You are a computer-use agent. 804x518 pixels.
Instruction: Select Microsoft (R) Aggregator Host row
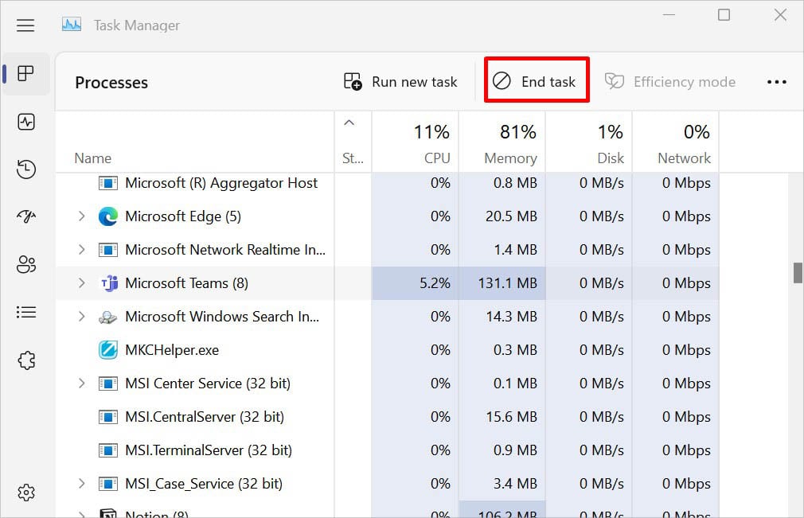pyautogui.click(x=387, y=183)
